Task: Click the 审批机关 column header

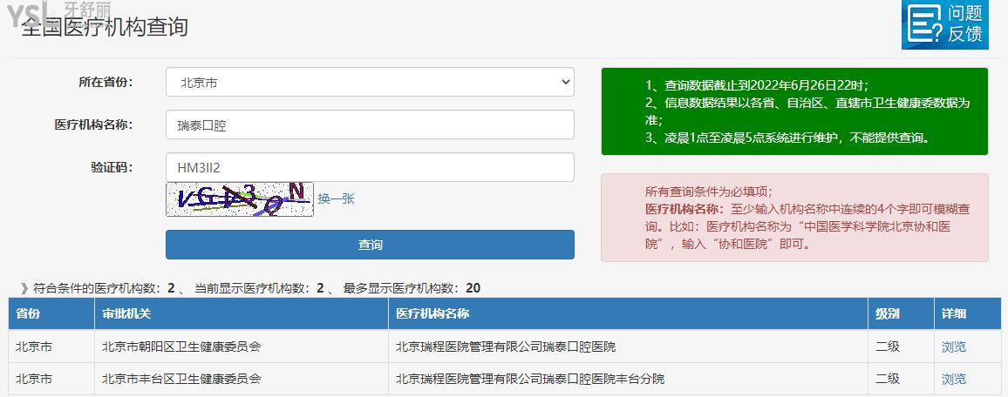Action: [241, 313]
